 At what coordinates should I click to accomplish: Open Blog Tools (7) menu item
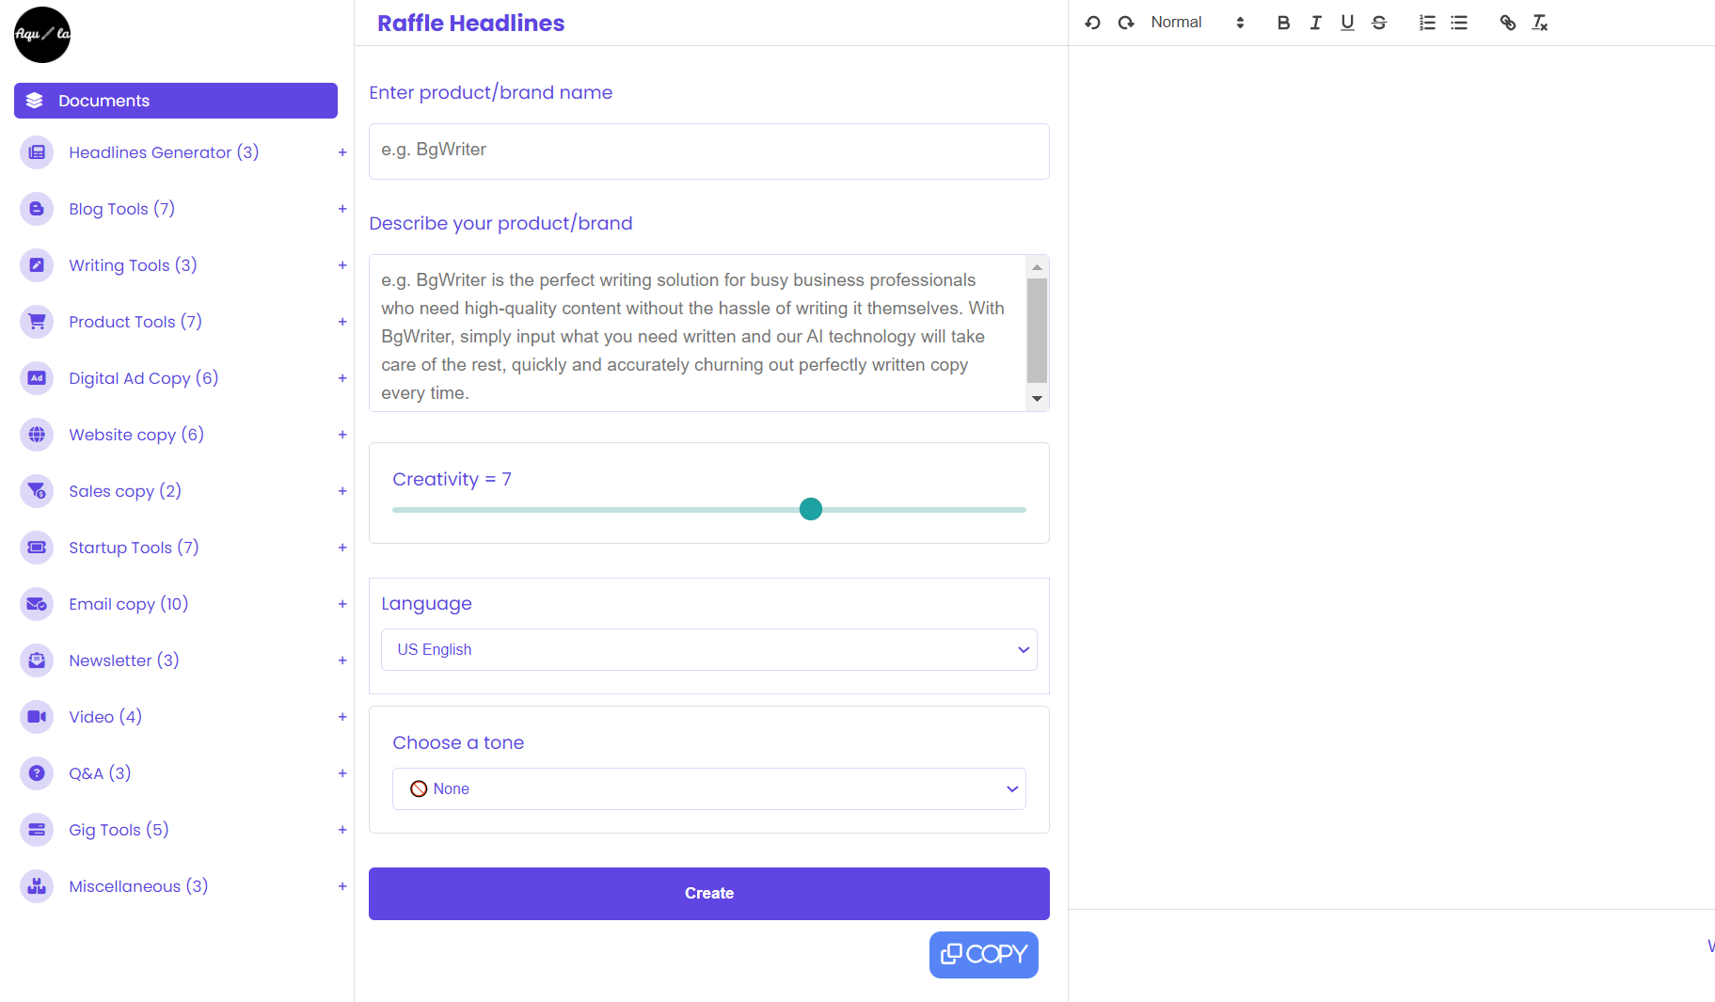tap(122, 209)
